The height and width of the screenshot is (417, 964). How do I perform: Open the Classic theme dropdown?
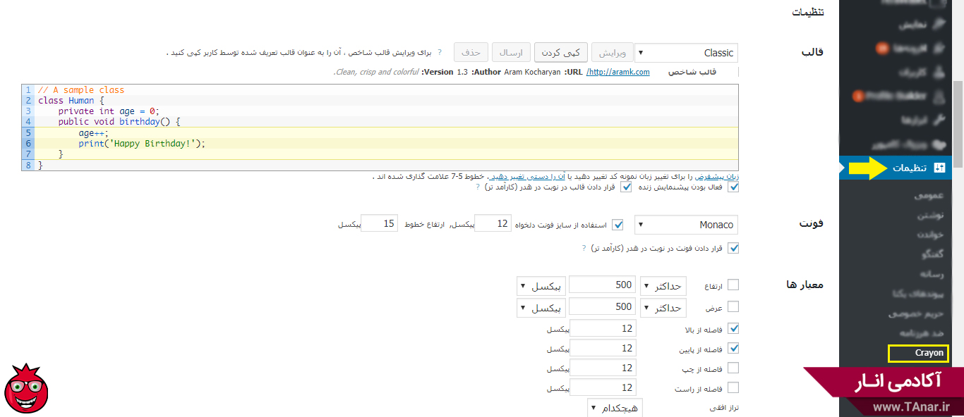(x=685, y=52)
